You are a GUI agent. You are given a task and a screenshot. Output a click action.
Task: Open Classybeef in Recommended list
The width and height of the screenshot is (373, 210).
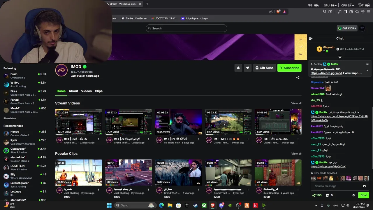coord(25,150)
